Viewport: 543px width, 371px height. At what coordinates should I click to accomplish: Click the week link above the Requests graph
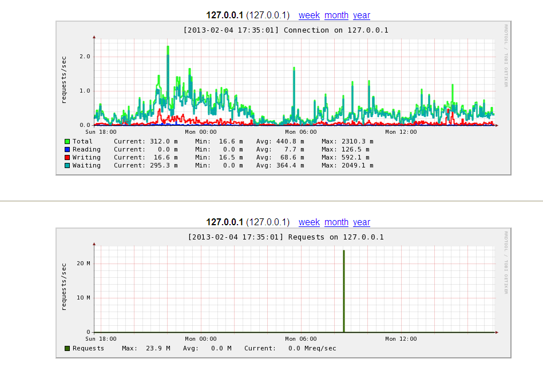pos(309,222)
